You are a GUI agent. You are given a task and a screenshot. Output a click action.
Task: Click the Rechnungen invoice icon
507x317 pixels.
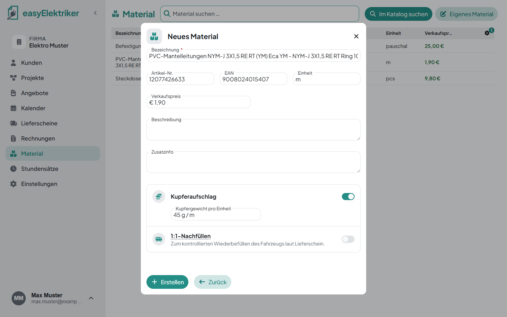[x=13, y=138]
